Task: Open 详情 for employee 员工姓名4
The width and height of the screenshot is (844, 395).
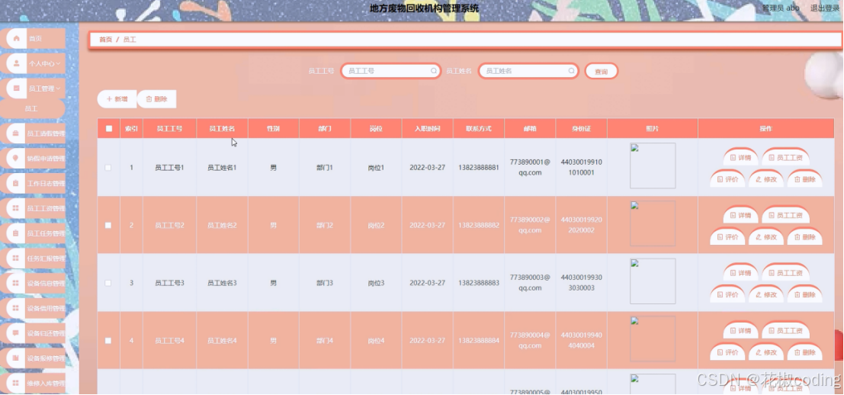Action: point(740,330)
